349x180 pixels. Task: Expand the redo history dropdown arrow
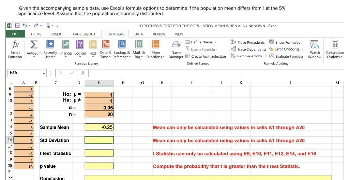click(x=41, y=26)
